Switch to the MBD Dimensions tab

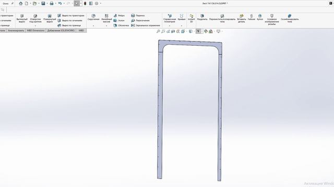click(35, 31)
